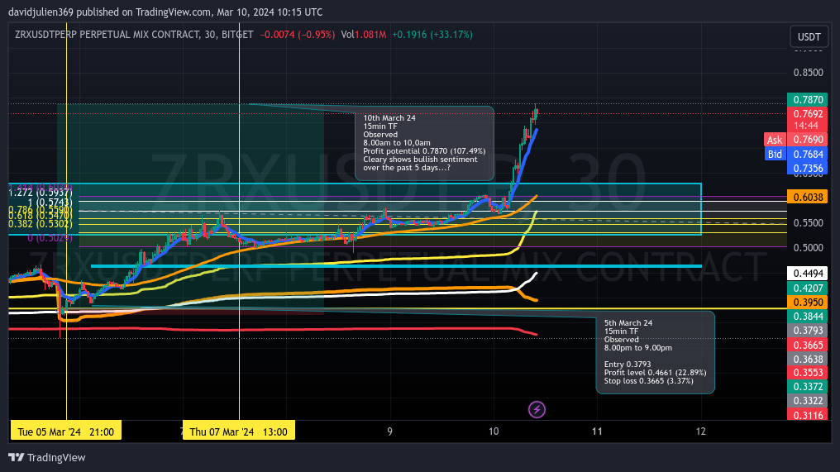Select the 0.6038 orange price label
Screen dimensions: 840x472
pos(808,197)
